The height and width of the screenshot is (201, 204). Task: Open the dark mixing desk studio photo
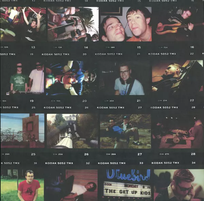point(177,131)
